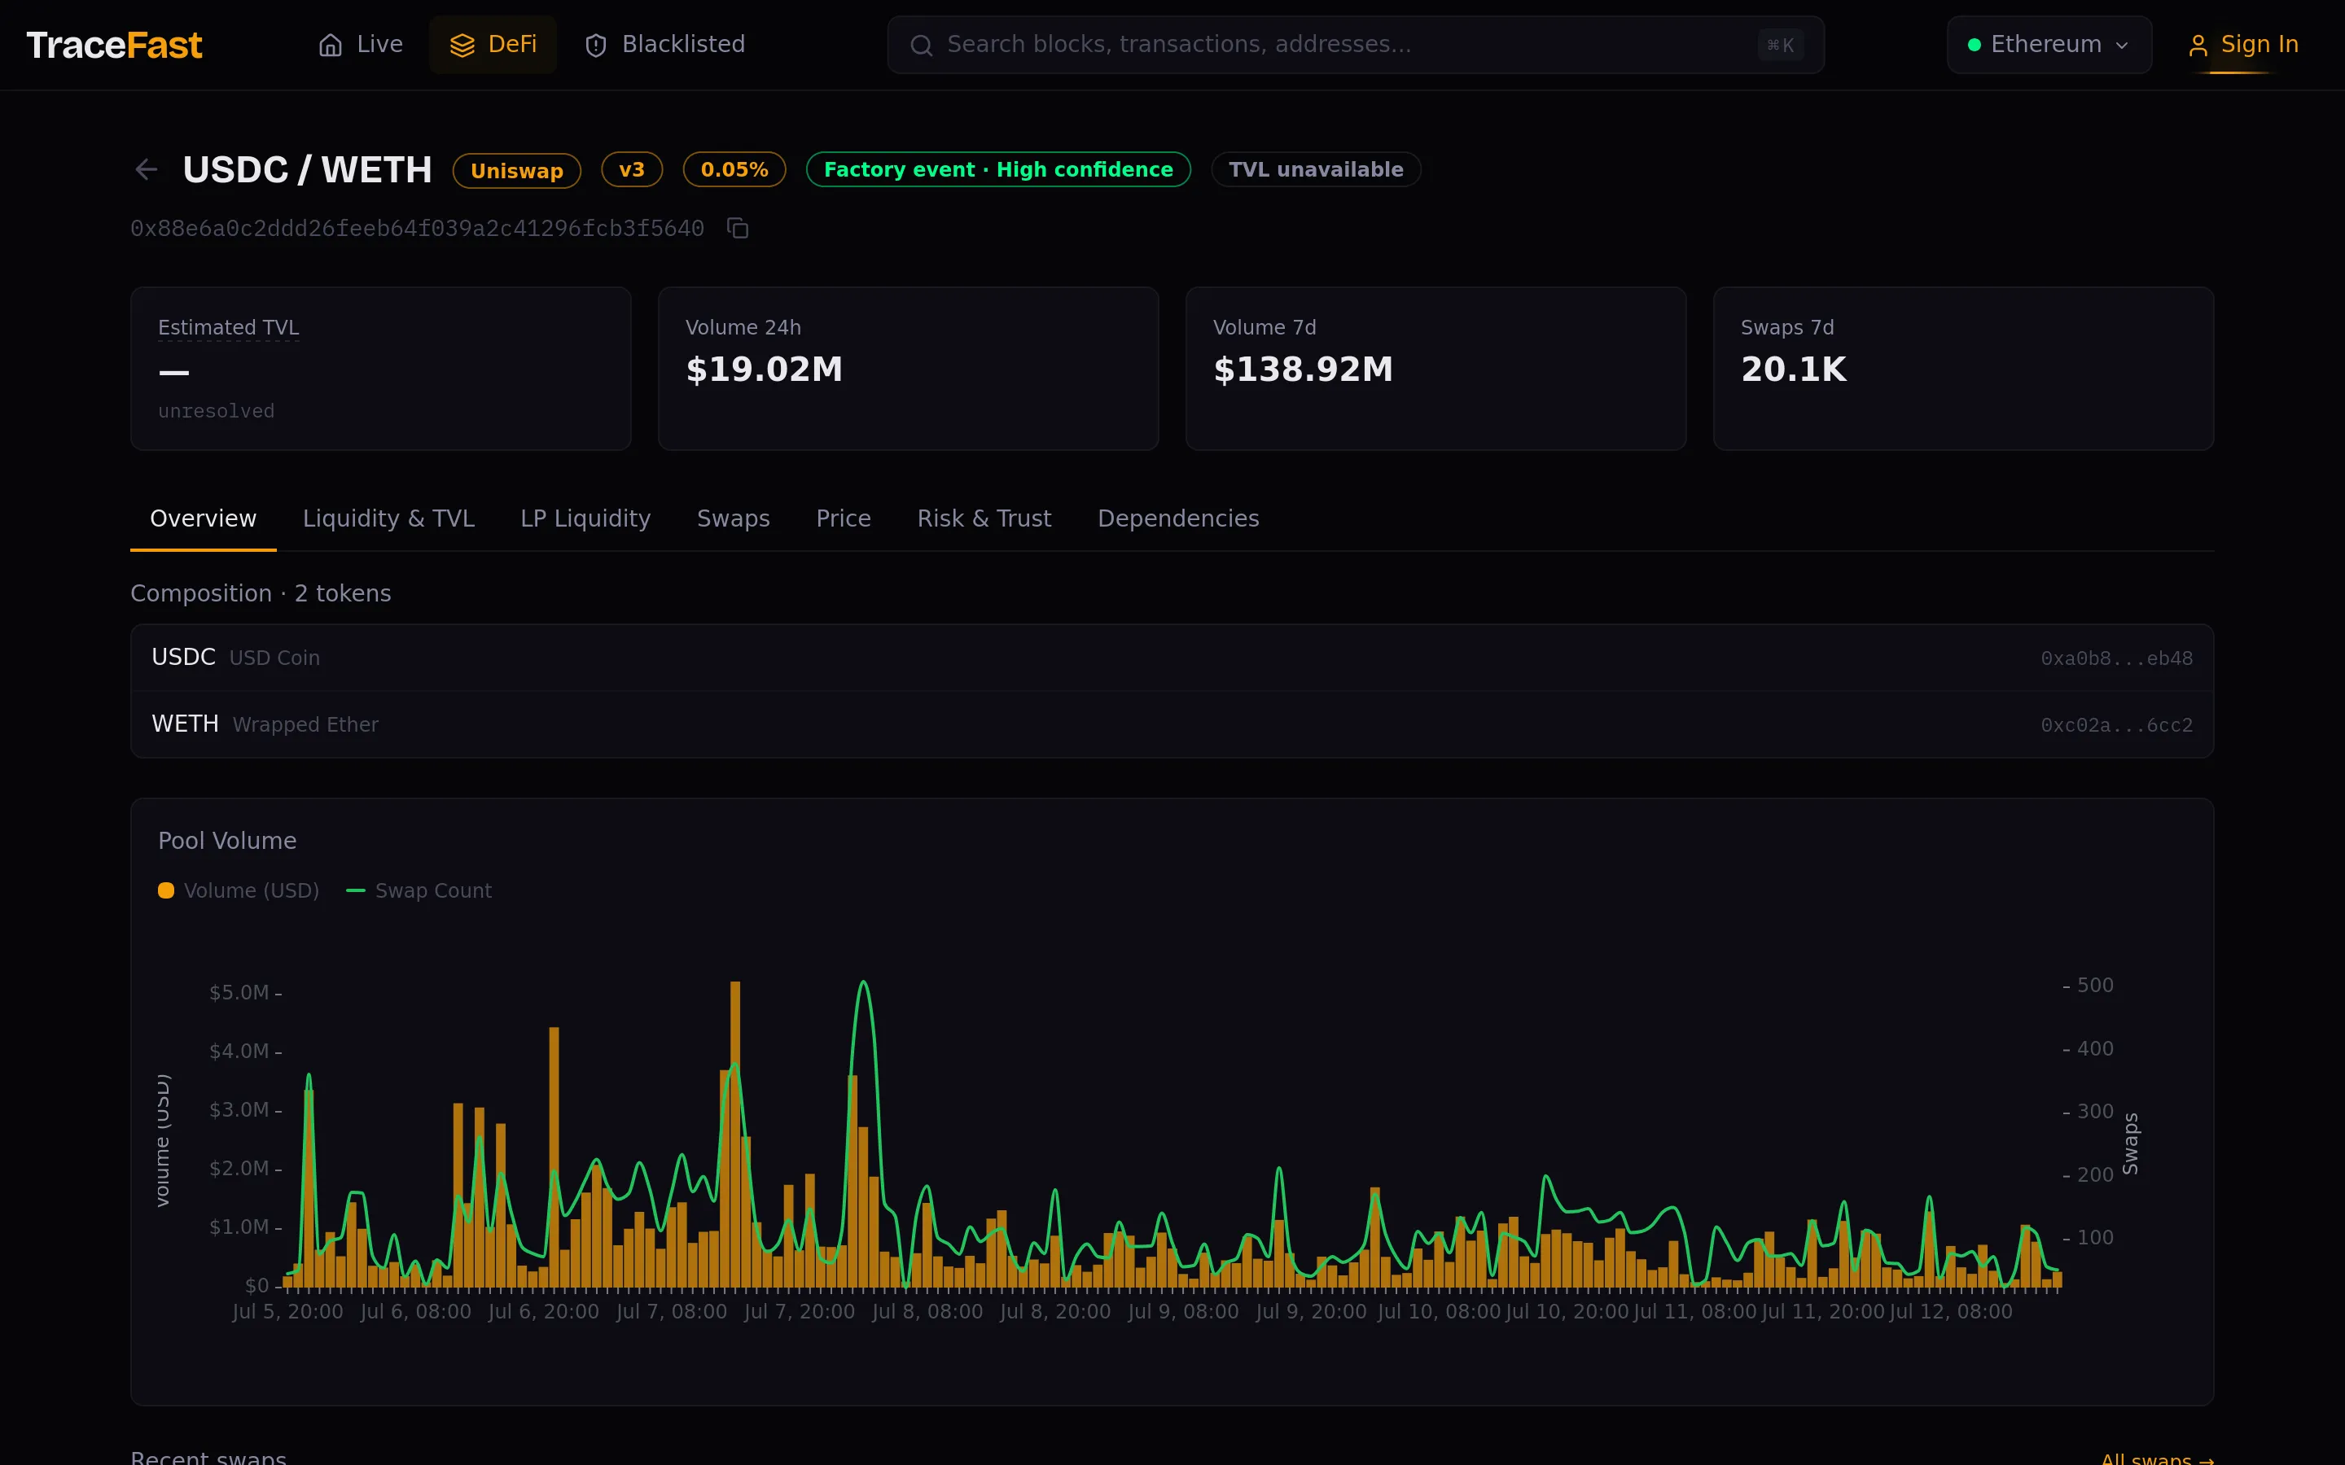Click the orange Volume (USD) legend swatch
Screen dimensions: 2345x1465
tap(166, 890)
